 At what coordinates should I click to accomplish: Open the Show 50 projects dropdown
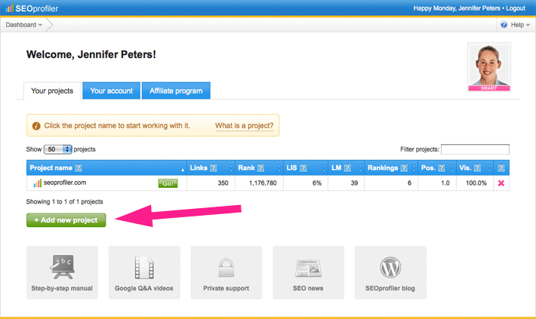[57, 149]
